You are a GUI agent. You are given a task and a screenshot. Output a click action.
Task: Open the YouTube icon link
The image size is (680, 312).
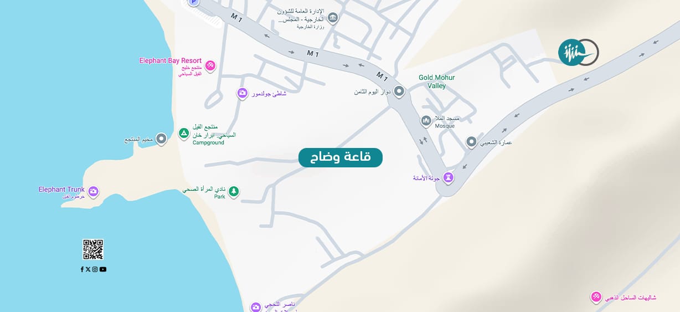(x=103, y=269)
